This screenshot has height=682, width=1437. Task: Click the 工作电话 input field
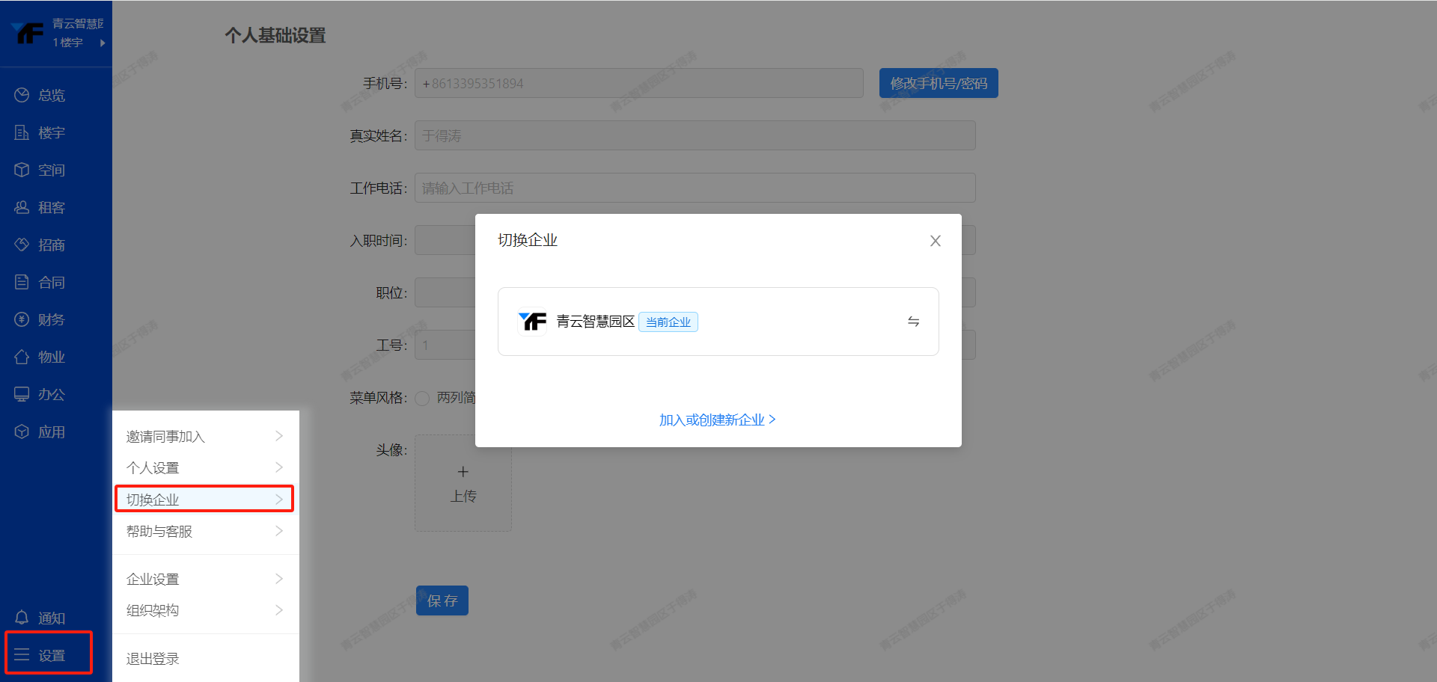point(695,188)
